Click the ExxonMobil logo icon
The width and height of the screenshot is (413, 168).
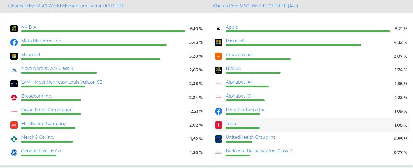(x=14, y=111)
